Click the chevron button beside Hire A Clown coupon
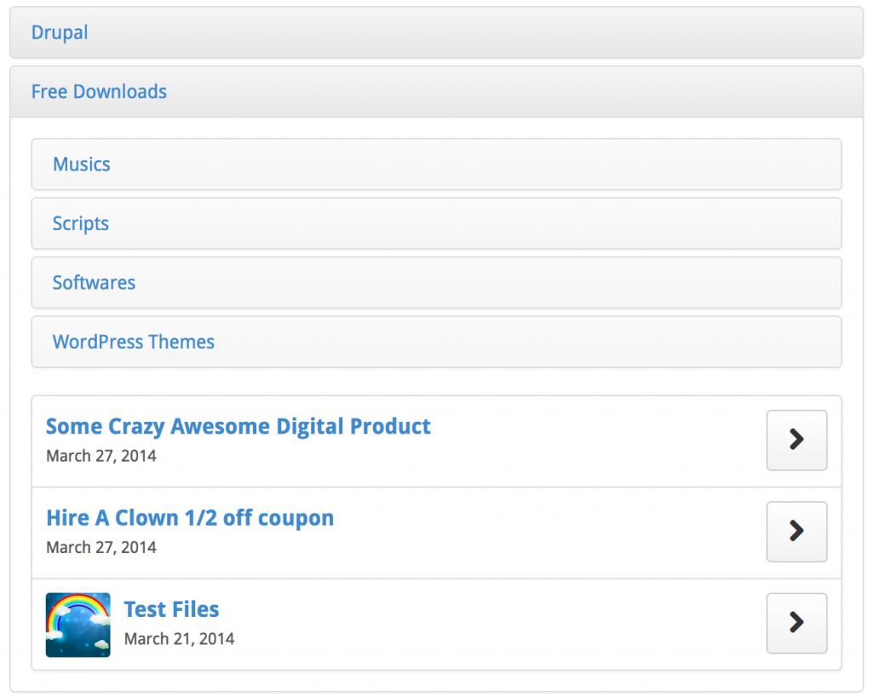The width and height of the screenshot is (872, 697). point(796,531)
